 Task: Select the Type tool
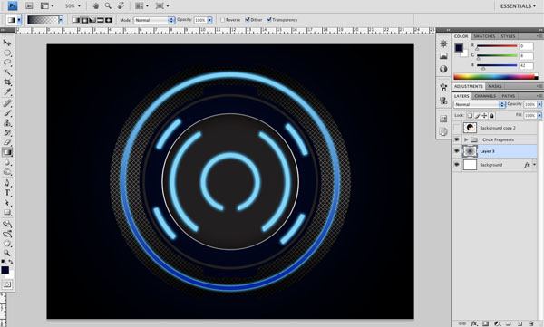point(7,193)
